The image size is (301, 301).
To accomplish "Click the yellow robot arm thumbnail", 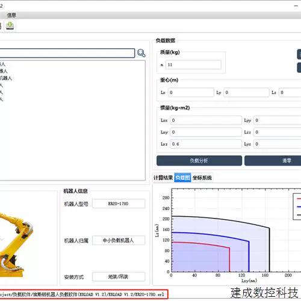I will click(16, 245).
